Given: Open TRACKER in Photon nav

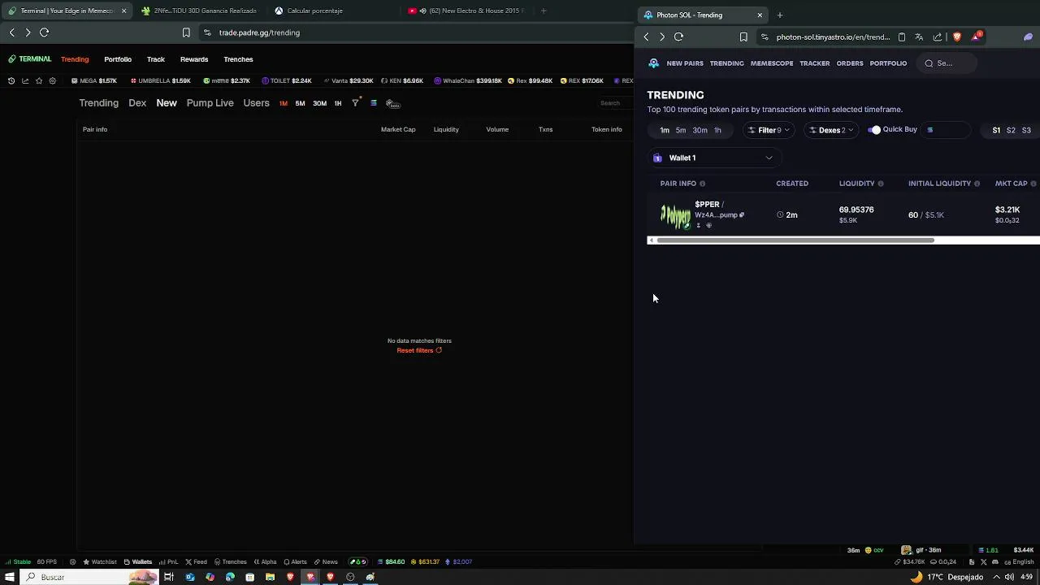Looking at the screenshot, I should (815, 63).
